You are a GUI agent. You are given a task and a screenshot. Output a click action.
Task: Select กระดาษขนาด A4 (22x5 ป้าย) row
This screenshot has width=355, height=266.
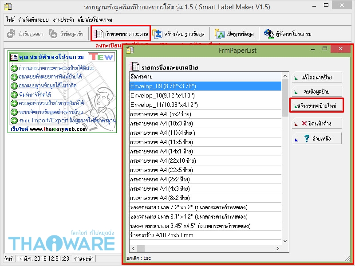(205, 170)
